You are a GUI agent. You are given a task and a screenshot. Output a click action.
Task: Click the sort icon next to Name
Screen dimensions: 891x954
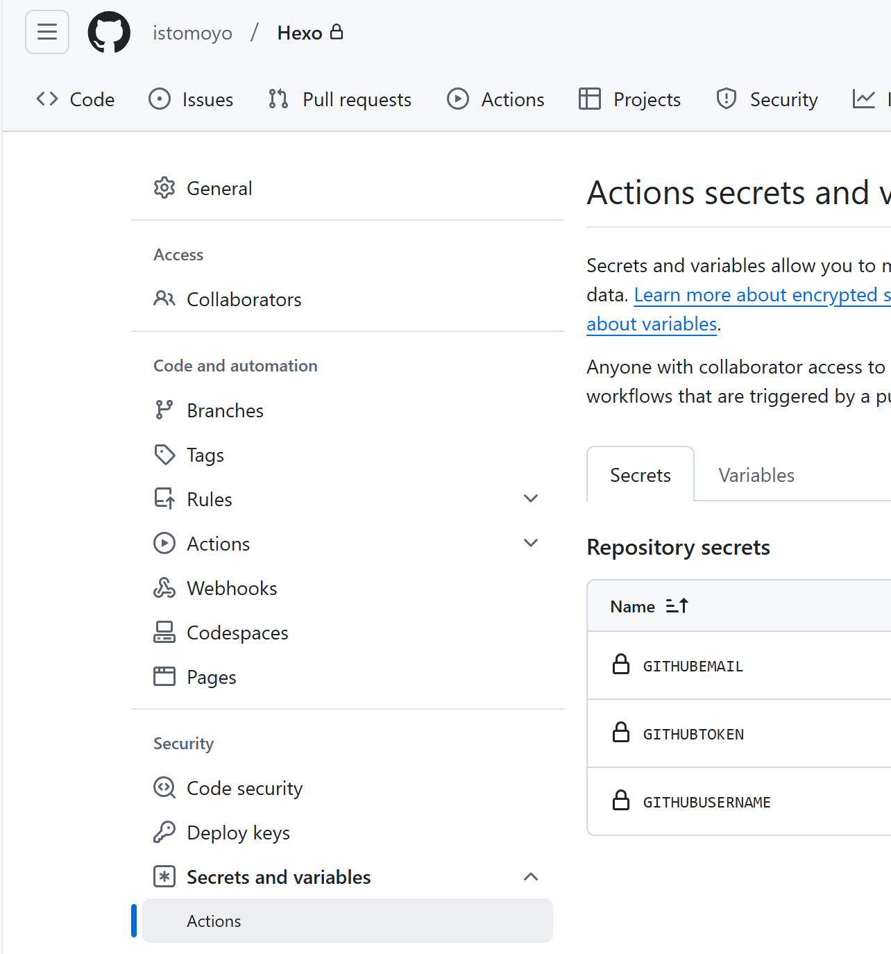pyautogui.click(x=677, y=606)
